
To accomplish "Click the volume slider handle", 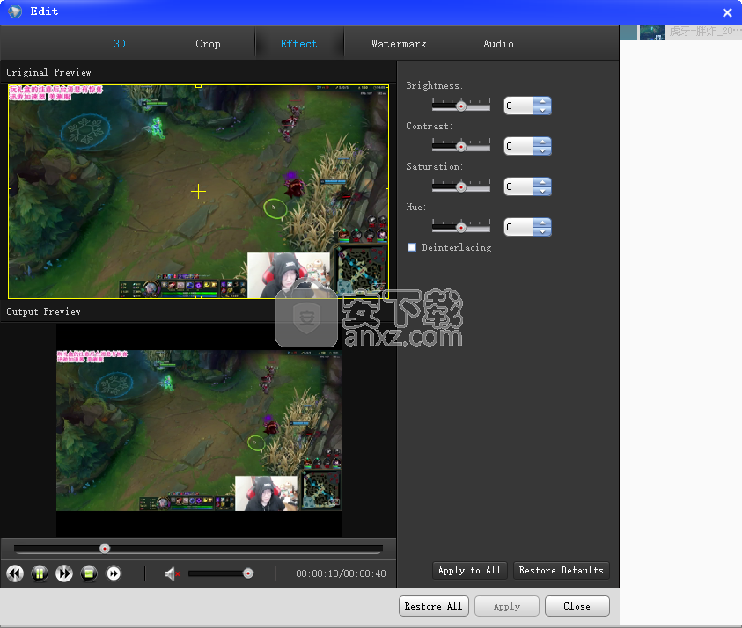I will point(248,573).
